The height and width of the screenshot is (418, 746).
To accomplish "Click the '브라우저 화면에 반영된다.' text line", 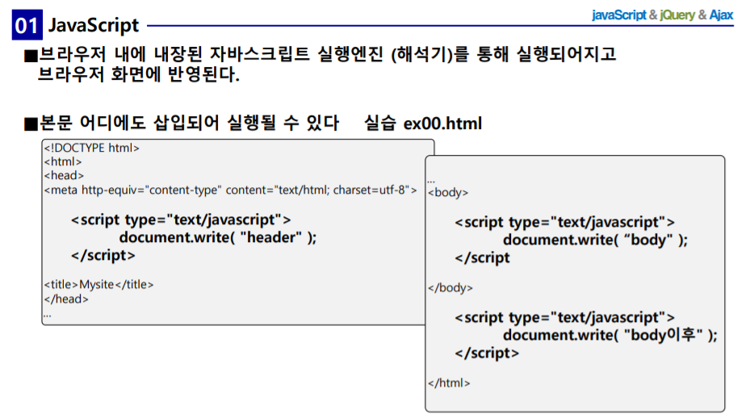I will (x=138, y=74).
